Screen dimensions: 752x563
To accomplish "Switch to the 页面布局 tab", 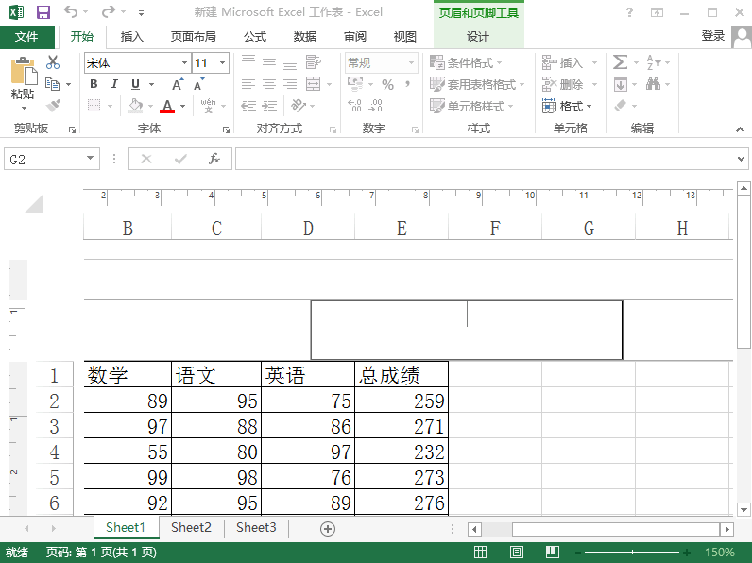I will 194,37.
